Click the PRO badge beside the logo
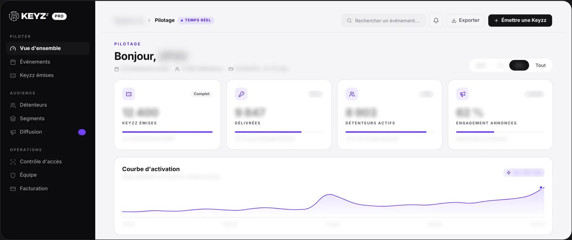572x240 pixels. pos(59,16)
